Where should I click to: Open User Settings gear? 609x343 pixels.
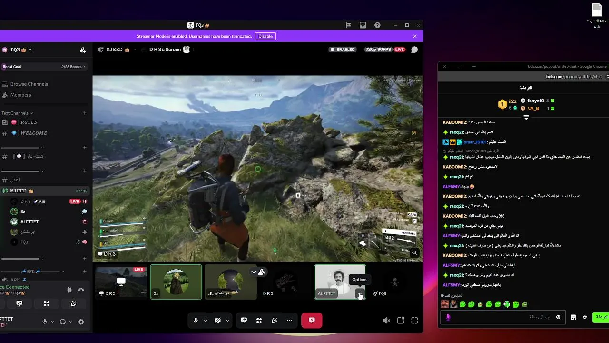81,322
